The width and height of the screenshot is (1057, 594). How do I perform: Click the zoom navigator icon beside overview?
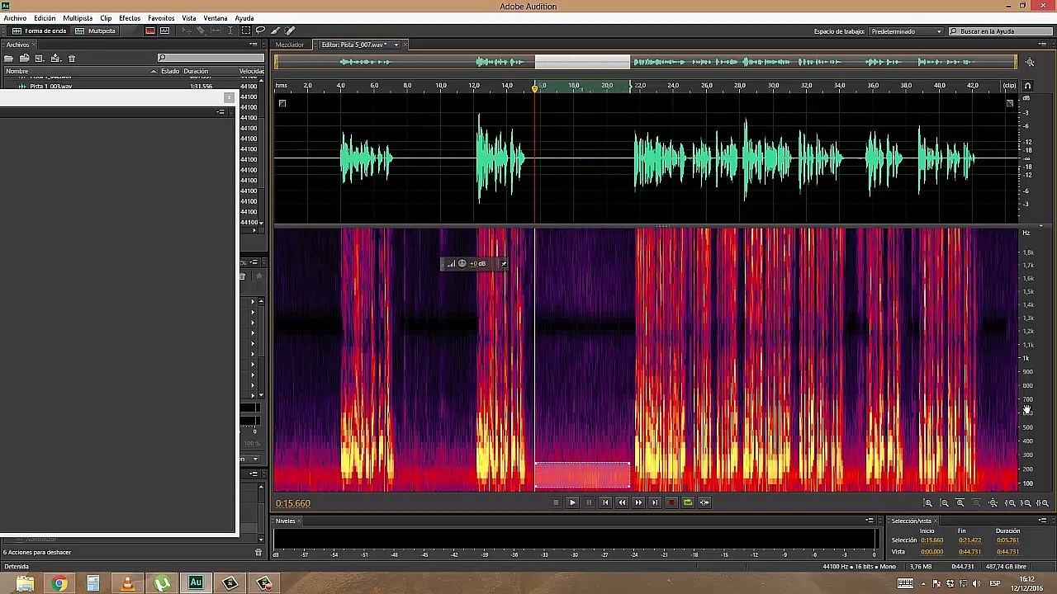coord(1030,63)
